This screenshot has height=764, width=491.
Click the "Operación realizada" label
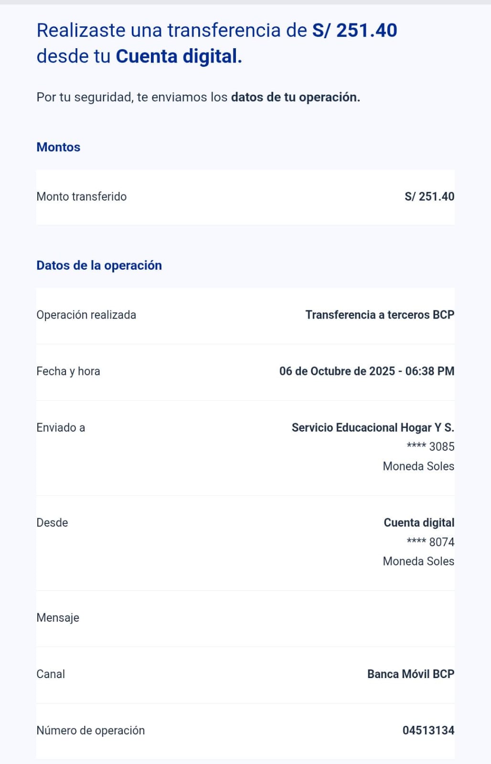pos(86,315)
